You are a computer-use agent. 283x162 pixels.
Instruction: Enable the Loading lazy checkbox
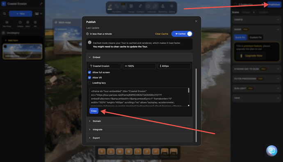[x=89, y=83]
